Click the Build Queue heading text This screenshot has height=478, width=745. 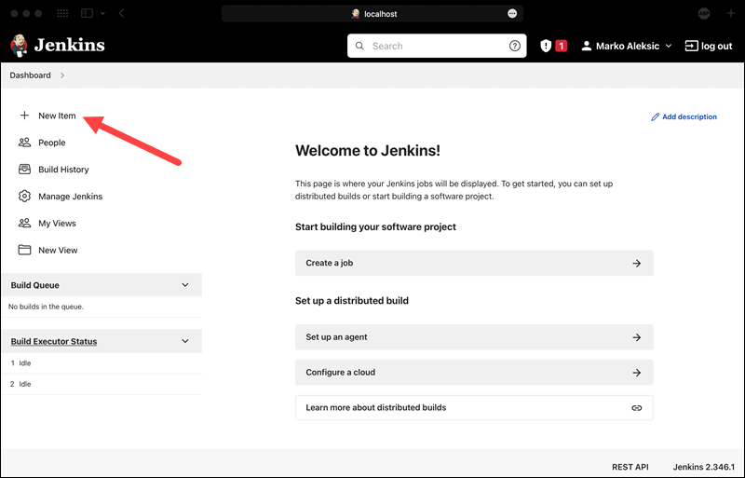coord(34,285)
